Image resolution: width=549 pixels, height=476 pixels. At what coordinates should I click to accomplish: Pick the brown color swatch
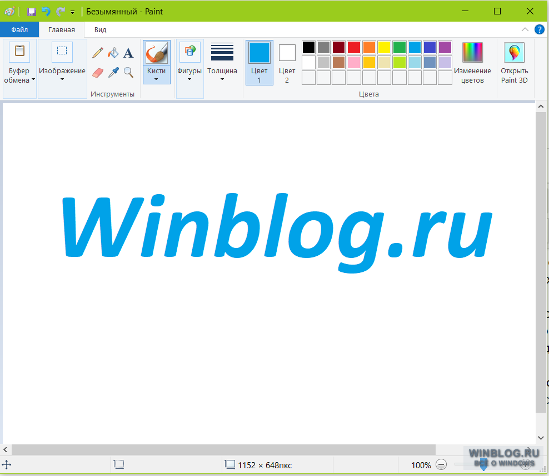tap(339, 63)
